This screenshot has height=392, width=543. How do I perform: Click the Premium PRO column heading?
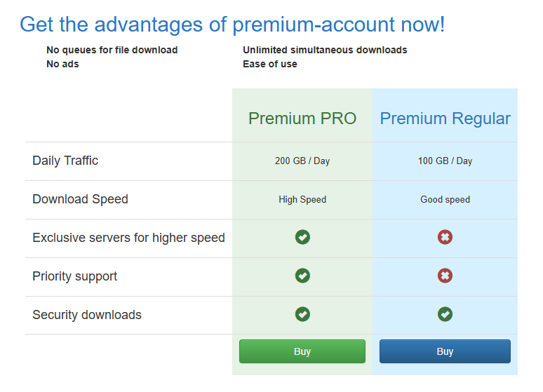(x=302, y=119)
